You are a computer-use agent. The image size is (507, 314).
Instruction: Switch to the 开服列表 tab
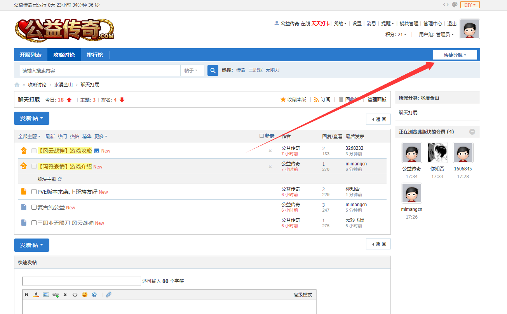[x=31, y=55]
